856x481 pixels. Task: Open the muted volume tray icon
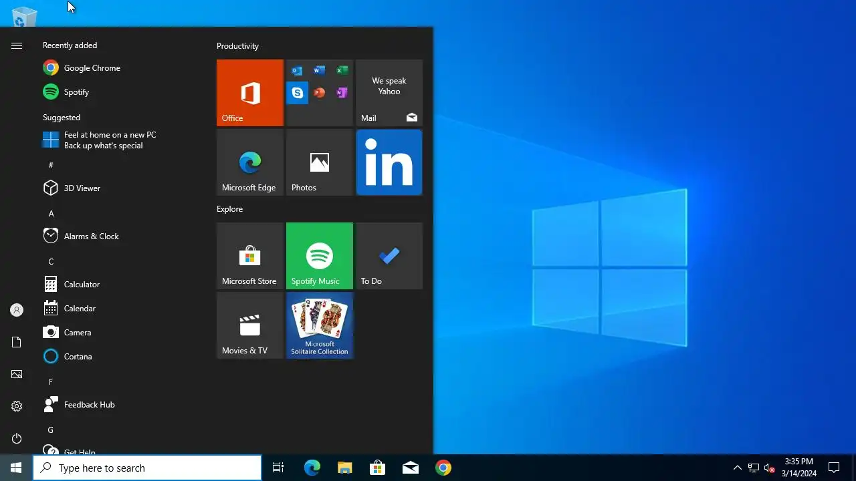770,468
